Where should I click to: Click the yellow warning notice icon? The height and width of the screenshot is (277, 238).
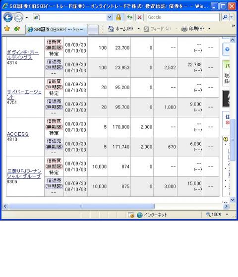pos(226,139)
